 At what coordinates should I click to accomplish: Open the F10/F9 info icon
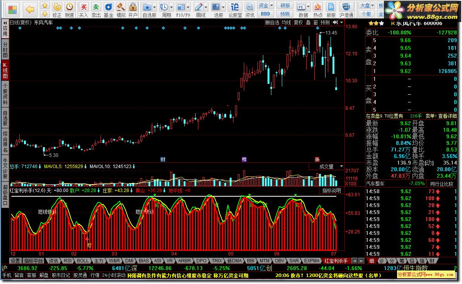pyautogui.click(x=181, y=7)
